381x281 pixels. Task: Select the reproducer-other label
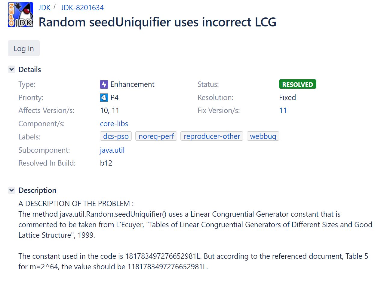pos(212,136)
